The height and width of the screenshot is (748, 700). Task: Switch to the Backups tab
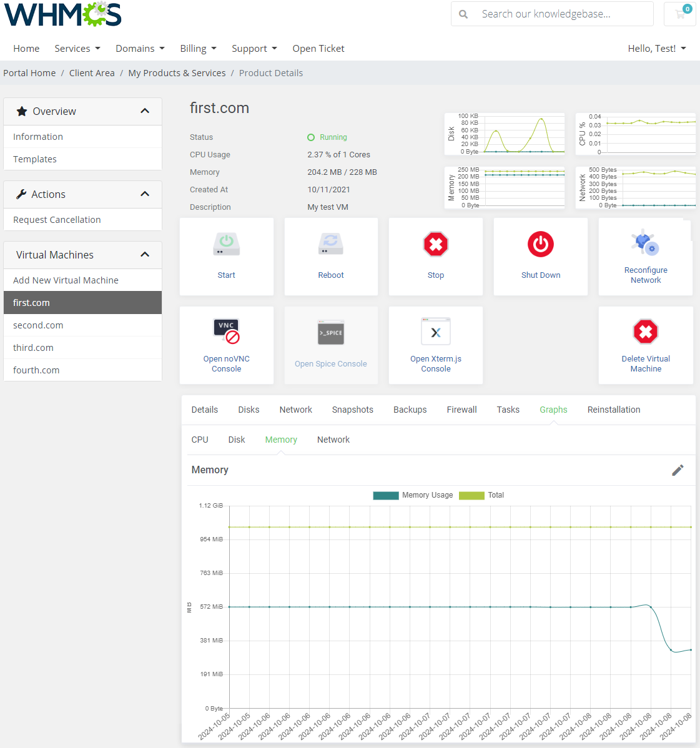click(x=410, y=410)
